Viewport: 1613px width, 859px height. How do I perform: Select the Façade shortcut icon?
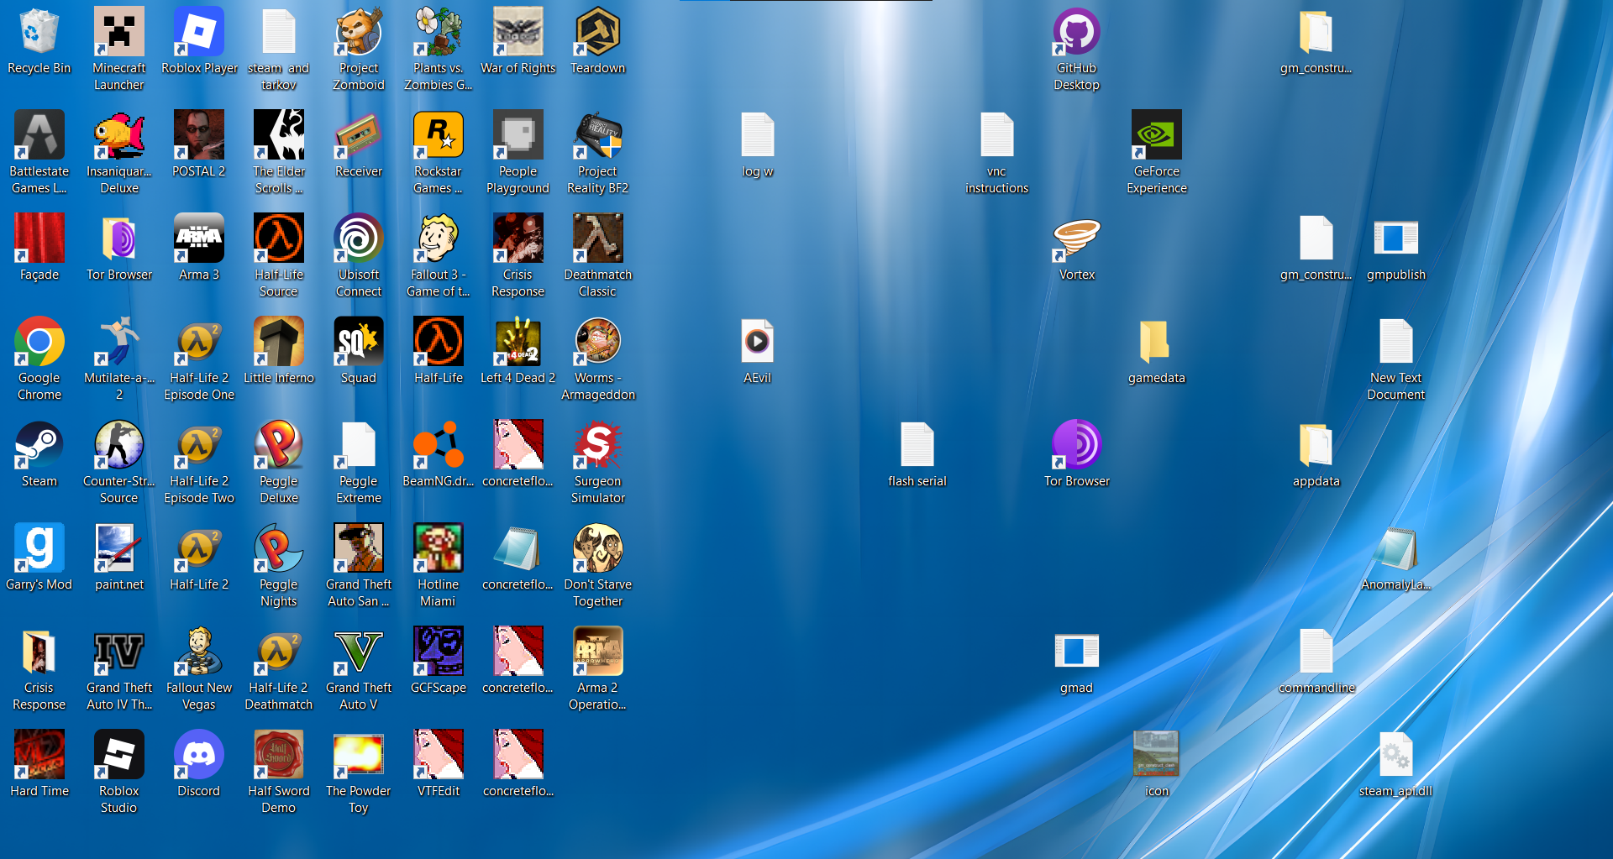point(39,238)
